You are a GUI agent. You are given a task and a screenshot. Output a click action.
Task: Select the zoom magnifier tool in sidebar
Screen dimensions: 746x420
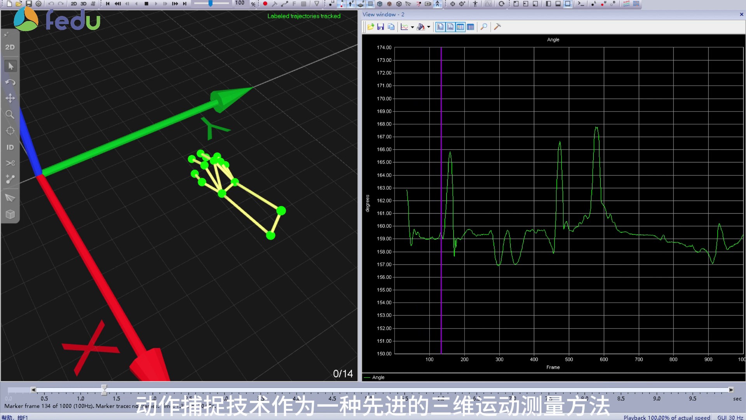point(10,114)
